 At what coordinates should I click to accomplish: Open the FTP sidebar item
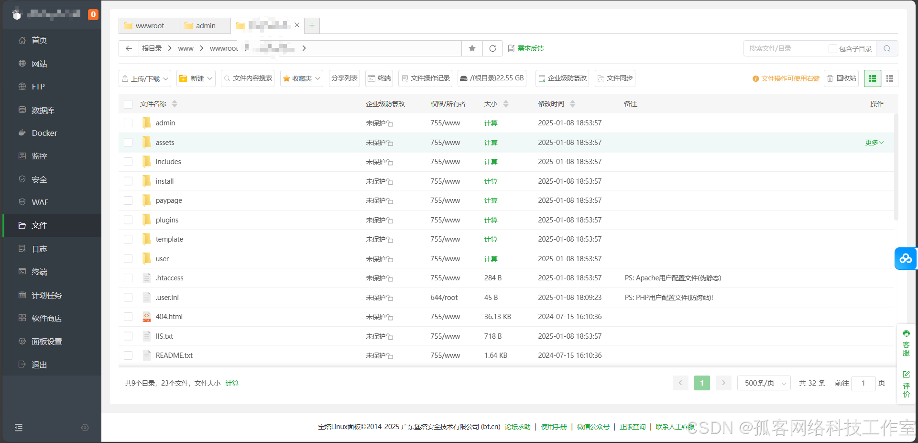click(52, 87)
